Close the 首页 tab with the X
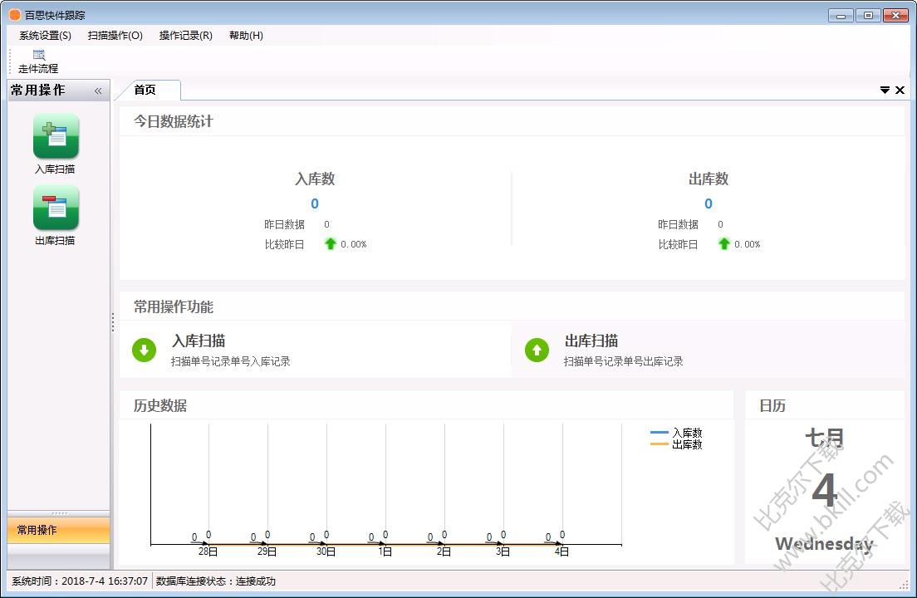Image resolution: width=917 pixels, height=598 pixels. click(900, 90)
